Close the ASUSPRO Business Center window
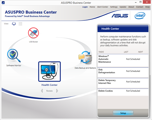 pos(147,2)
